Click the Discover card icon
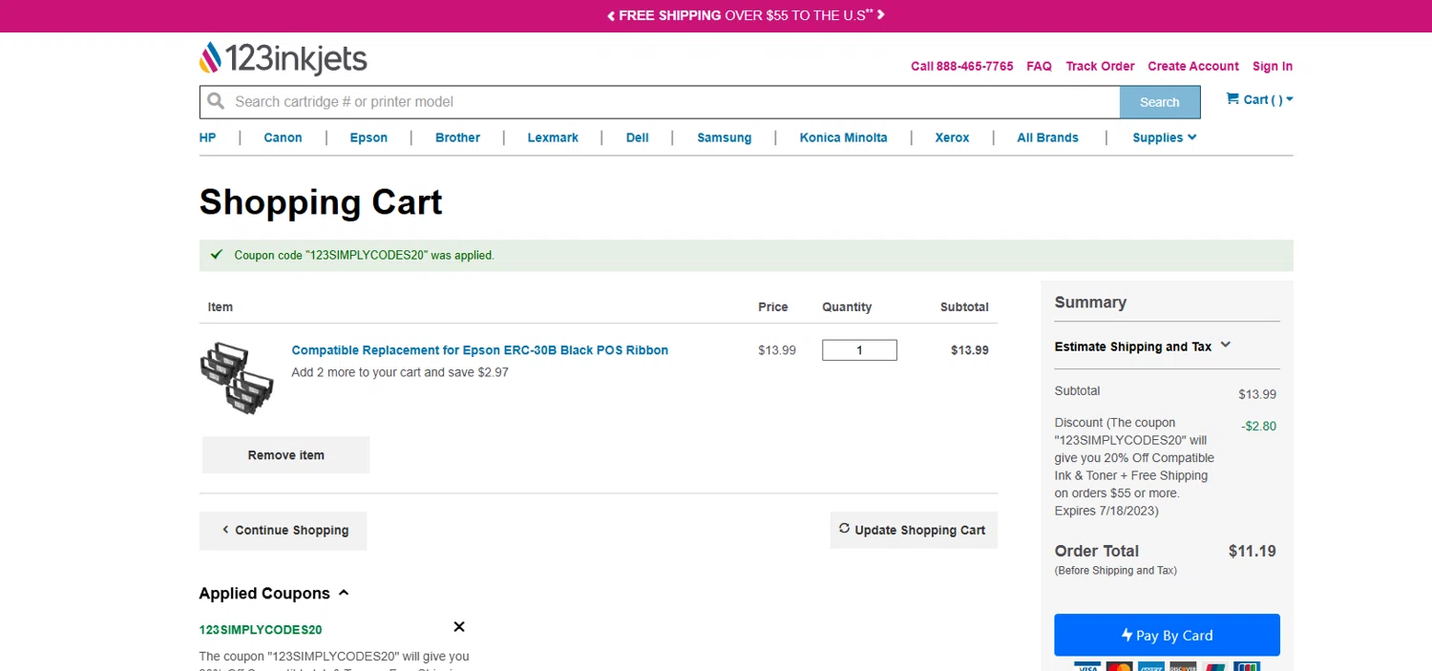 1183,666
